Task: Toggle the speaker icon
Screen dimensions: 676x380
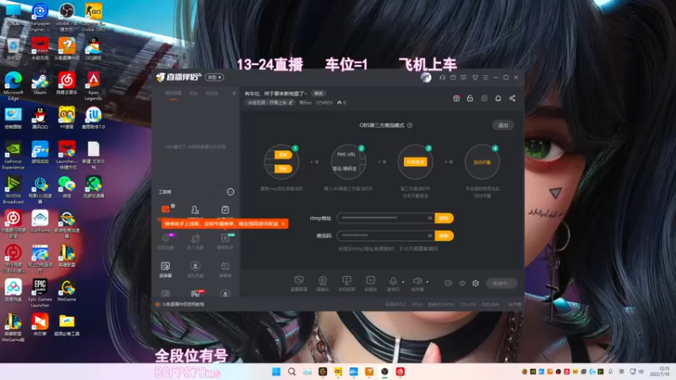Action: pyautogui.click(x=417, y=281)
